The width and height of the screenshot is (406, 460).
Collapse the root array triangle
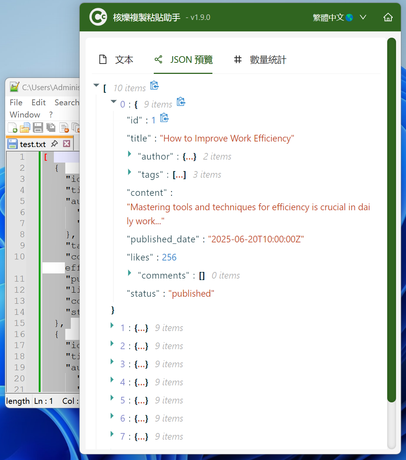tap(97, 85)
